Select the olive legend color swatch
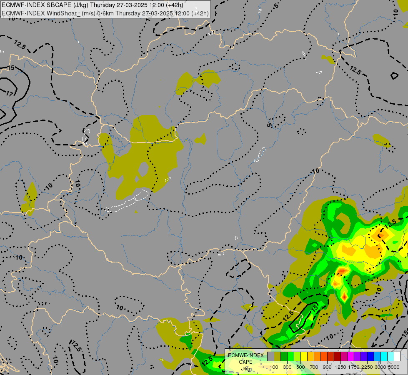 click(277, 357)
